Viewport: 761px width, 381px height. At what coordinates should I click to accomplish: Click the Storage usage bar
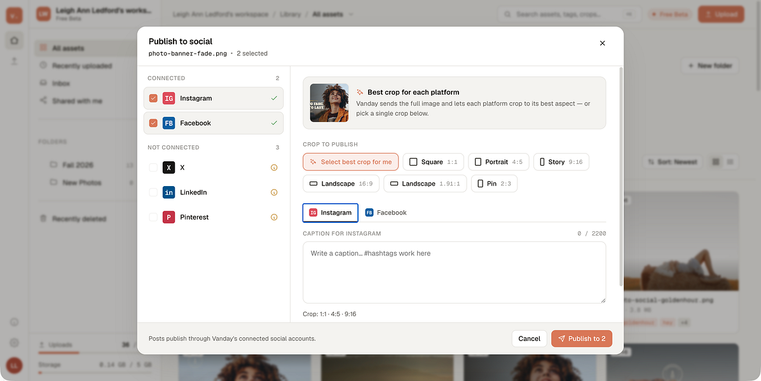click(x=95, y=373)
